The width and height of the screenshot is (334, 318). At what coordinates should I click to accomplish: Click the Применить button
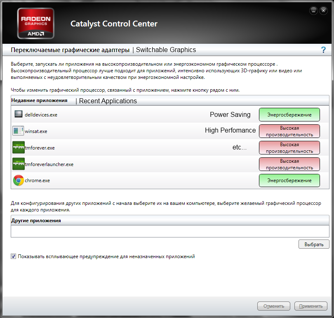(x=311, y=306)
